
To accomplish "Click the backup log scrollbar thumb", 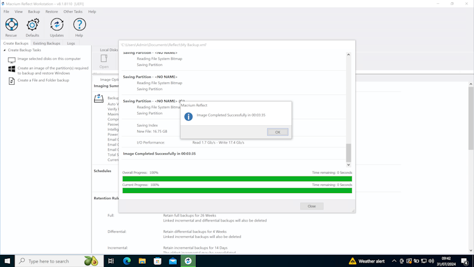I will (348, 152).
